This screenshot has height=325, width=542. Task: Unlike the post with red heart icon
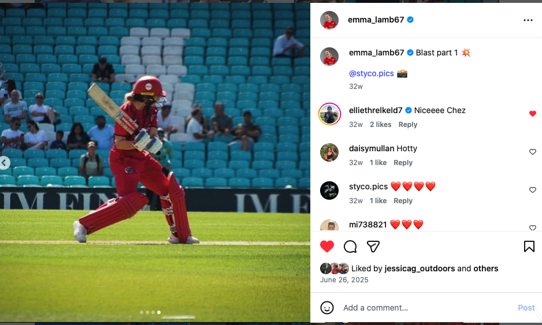click(x=327, y=246)
